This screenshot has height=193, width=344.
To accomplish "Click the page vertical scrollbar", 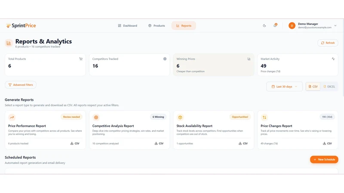I will pos(343,58).
